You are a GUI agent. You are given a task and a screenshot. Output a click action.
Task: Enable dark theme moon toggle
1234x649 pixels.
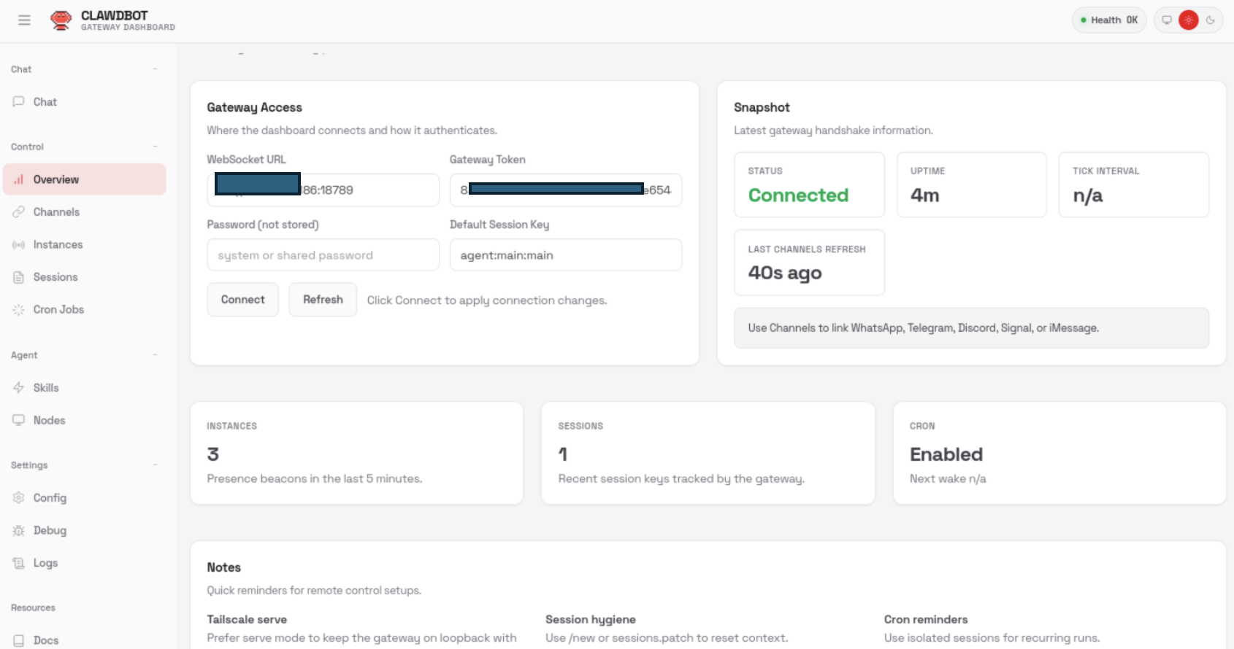pos(1210,20)
